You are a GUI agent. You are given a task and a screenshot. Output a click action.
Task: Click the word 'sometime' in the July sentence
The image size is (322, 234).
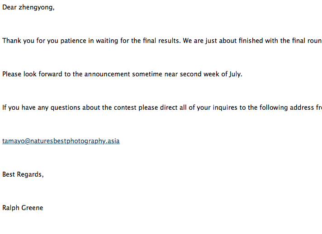coord(147,74)
